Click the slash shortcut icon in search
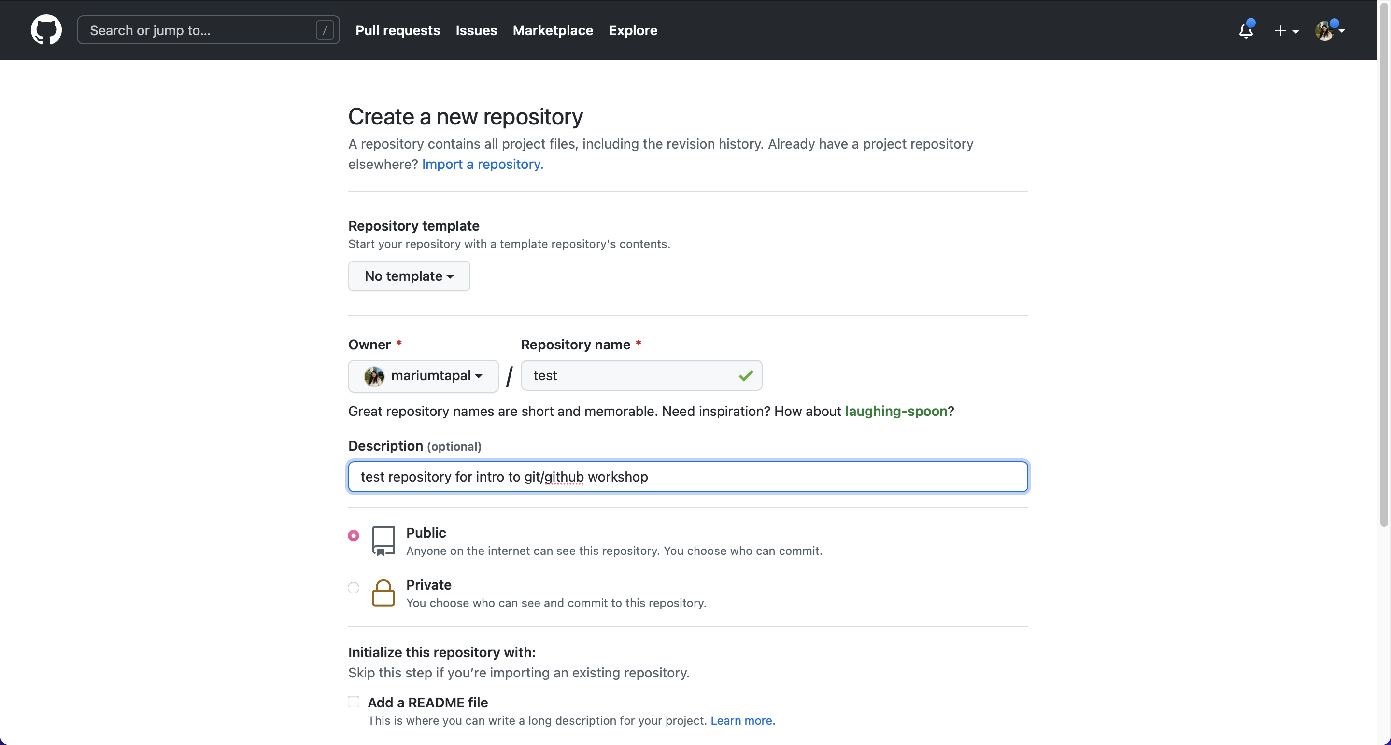This screenshot has height=745, width=1391. (x=325, y=30)
